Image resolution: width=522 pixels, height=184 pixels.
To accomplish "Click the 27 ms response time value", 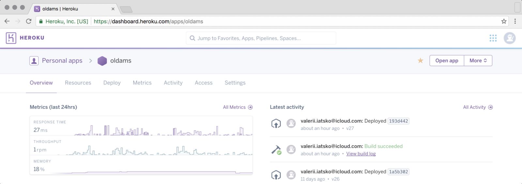I will (40, 130).
